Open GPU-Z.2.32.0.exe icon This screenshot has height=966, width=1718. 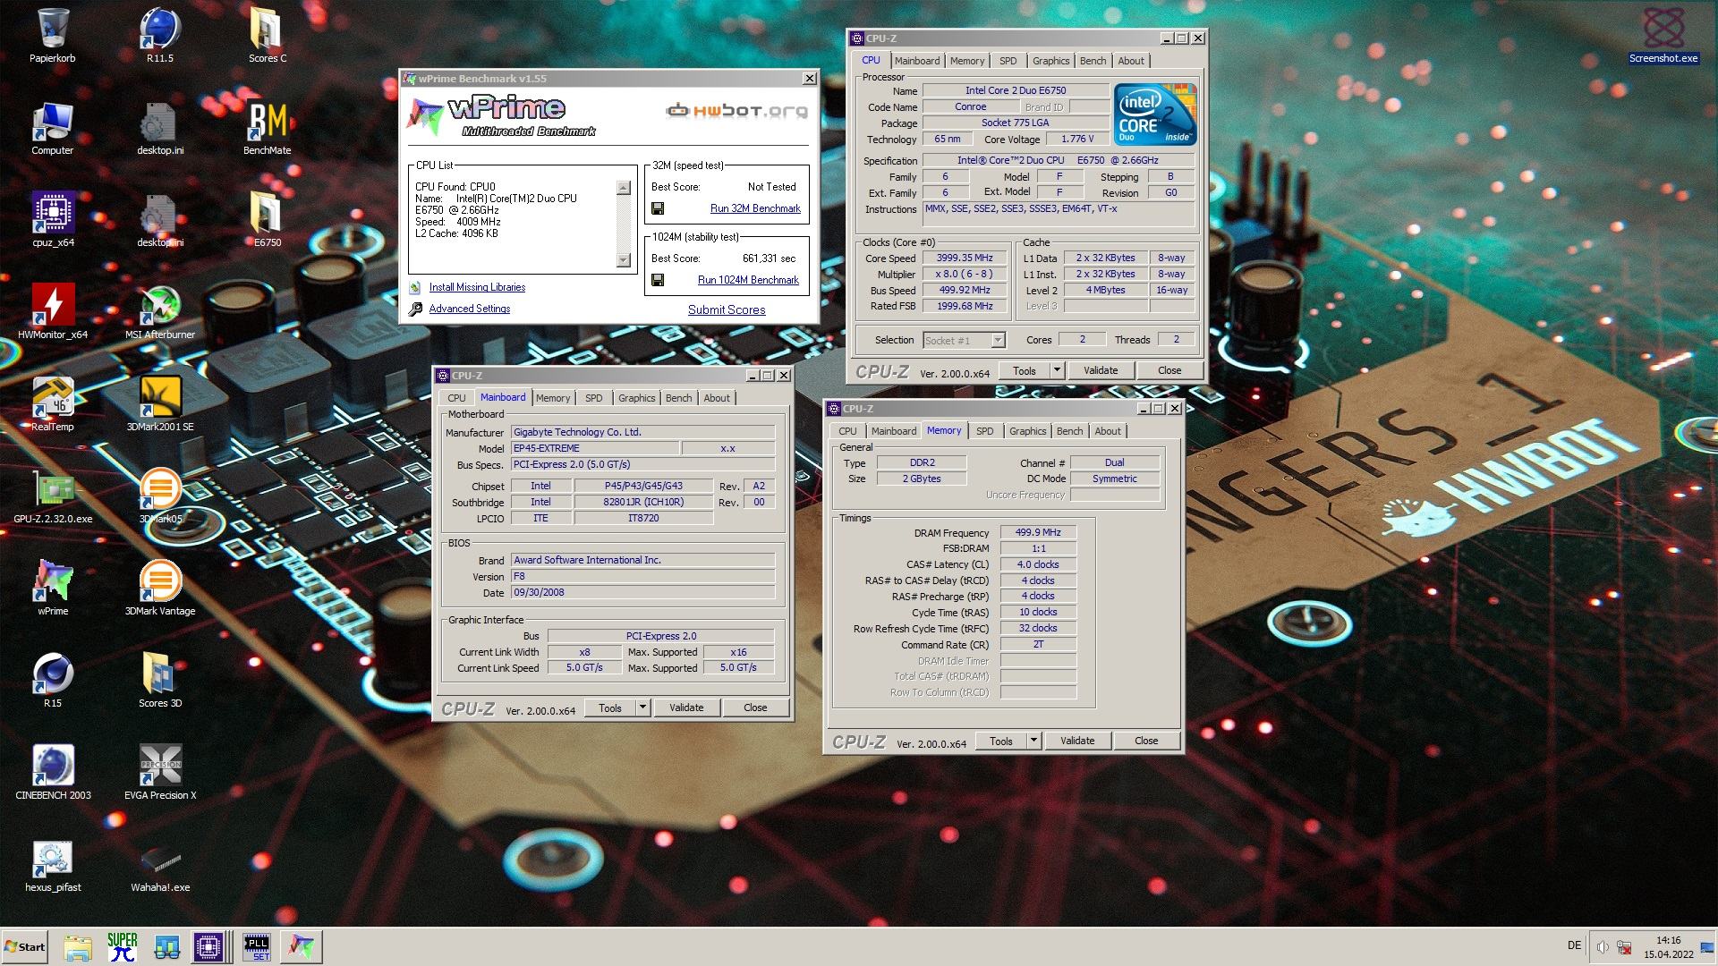coord(53,496)
